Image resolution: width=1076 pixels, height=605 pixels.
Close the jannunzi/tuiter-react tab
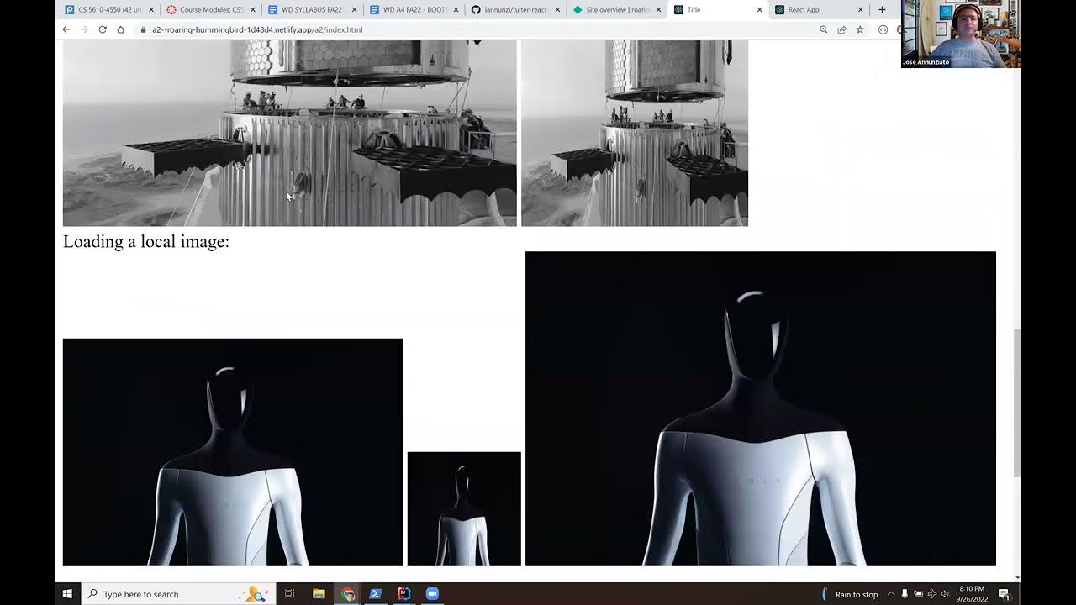click(x=557, y=10)
